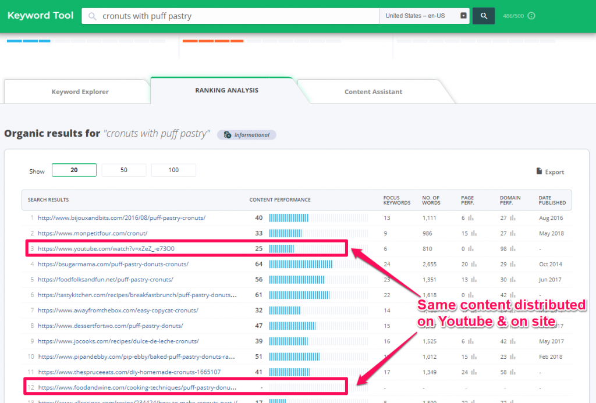Click domain perf chart icon for tastykitchen row
The height and width of the screenshot is (403, 596).
coord(513,295)
